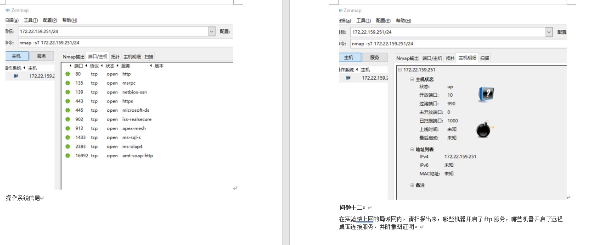The image size is (608, 245).
Task: Switch to Nmap输出 tab in right Zenmap
Action: coord(408,58)
